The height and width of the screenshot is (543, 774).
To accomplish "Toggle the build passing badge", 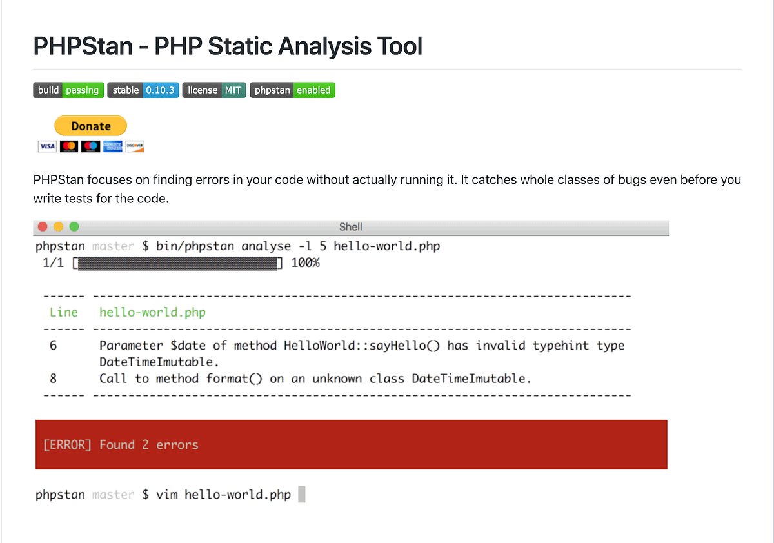I will [x=68, y=90].
